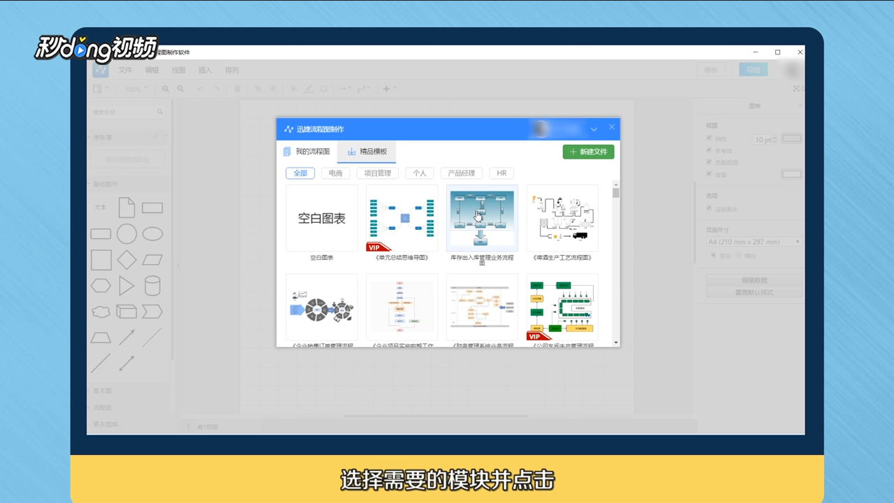Image resolution: width=894 pixels, height=503 pixels.
Task: Collapse the 基础图形 shape section
Action: pos(106,184)
